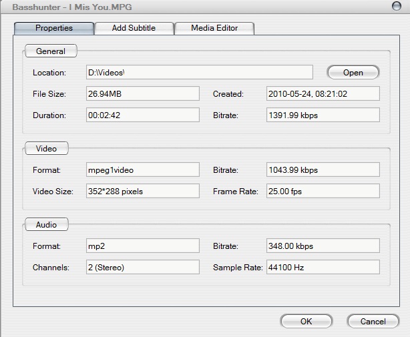Dismiss dialog with Cancel button

click(373, 321)
